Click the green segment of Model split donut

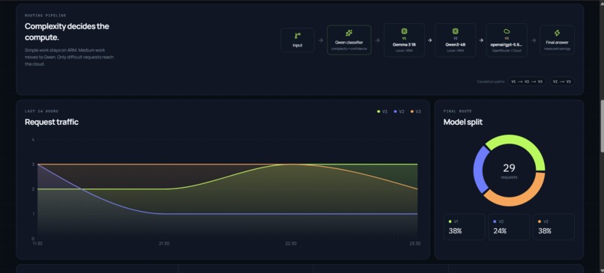(x=528, y=145)
